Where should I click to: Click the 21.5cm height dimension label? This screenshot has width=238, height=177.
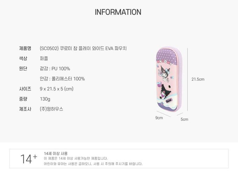pos(198,79)
